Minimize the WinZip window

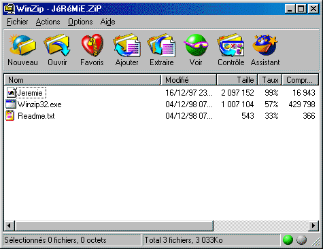[x=290, y=9]
